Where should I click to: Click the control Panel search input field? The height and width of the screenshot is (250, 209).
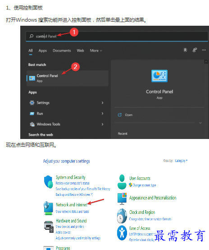117,37
